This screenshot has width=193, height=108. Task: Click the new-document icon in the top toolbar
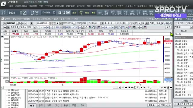click(33, 13)
